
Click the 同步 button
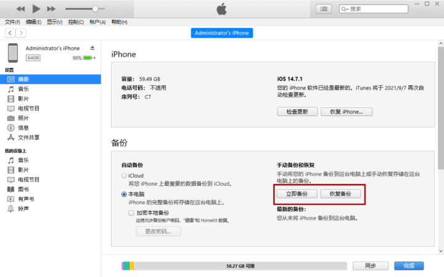(x=371, y=266)
